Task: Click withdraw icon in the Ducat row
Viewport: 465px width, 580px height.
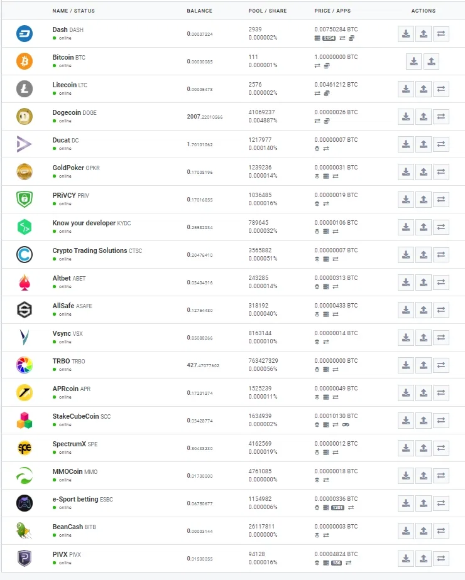Action: 424,144
